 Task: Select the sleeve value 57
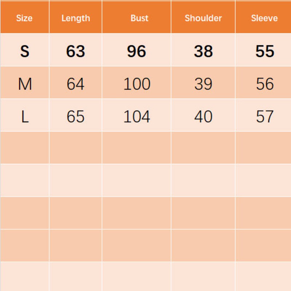[265, 117]
